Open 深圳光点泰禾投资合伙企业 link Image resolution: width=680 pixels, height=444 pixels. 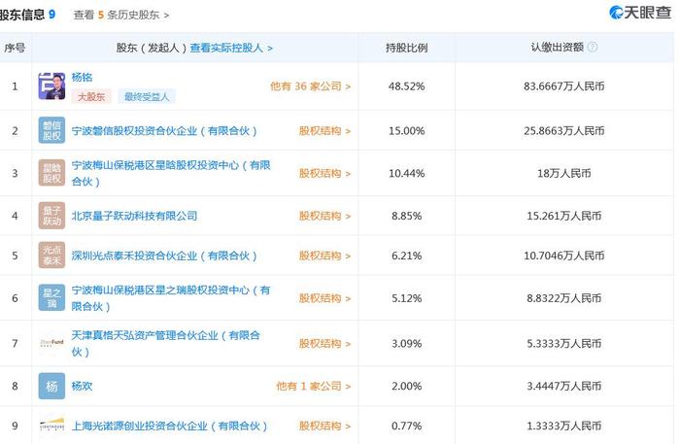pyautogui.click(x=164, y=256)
